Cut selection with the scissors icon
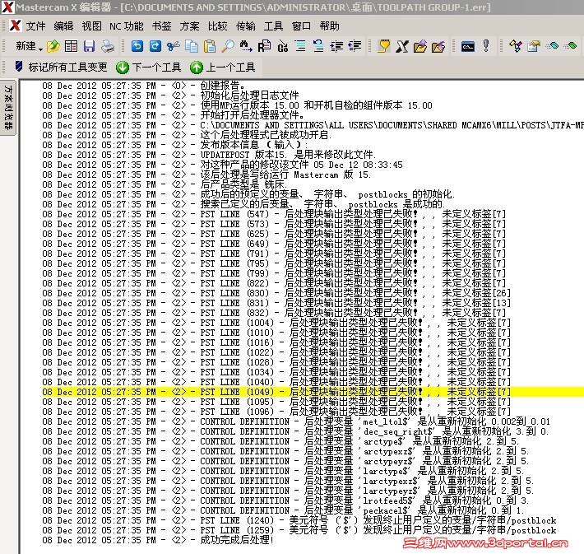 point(174,46)
